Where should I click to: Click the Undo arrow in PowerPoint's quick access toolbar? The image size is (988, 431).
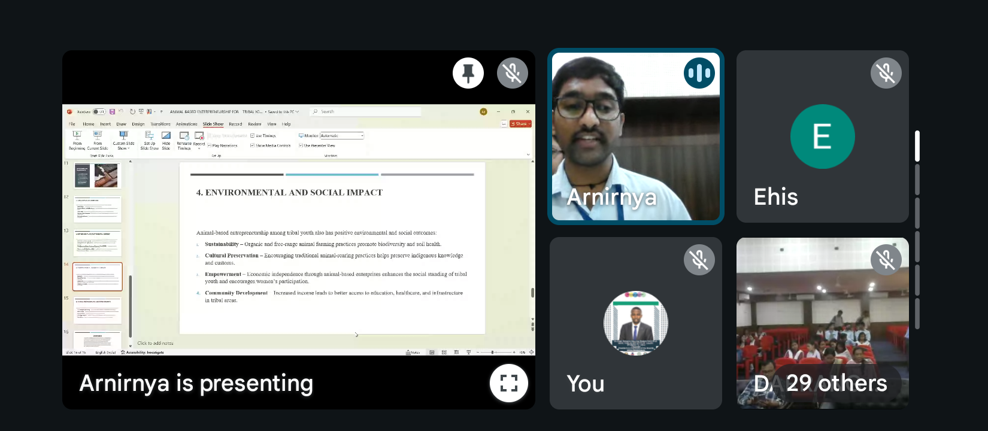[121, 112]
